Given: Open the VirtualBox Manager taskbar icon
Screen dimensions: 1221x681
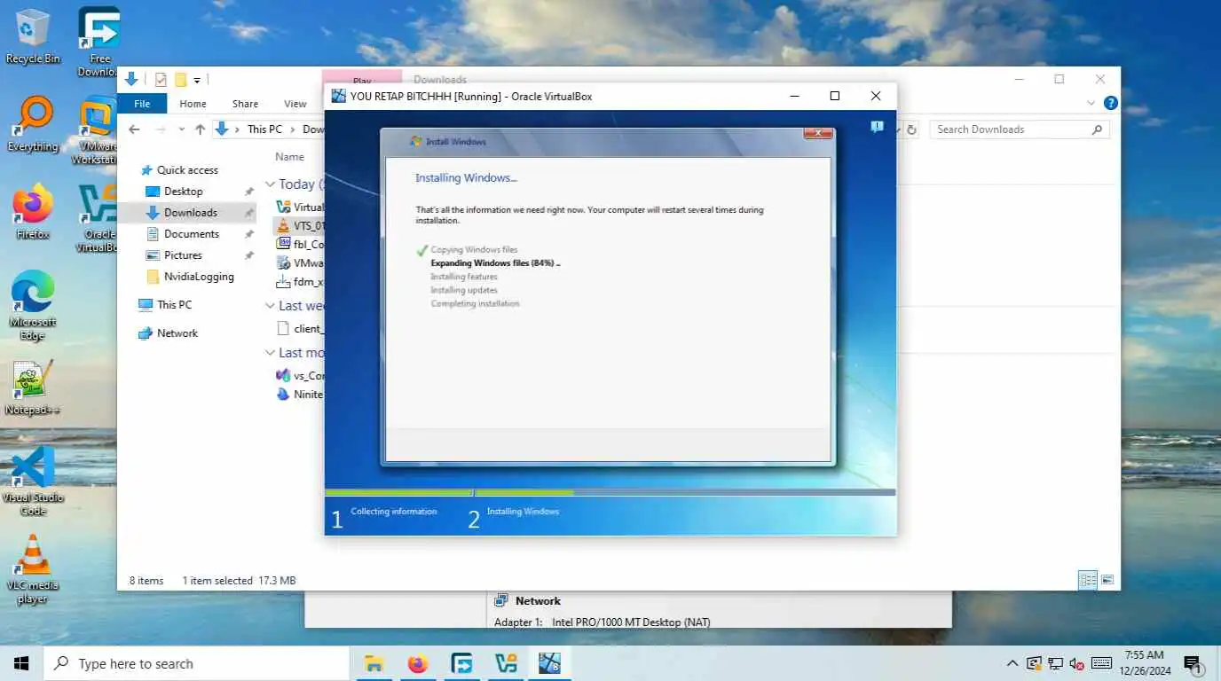Looking at the screenshot, I should pos(506,663).
